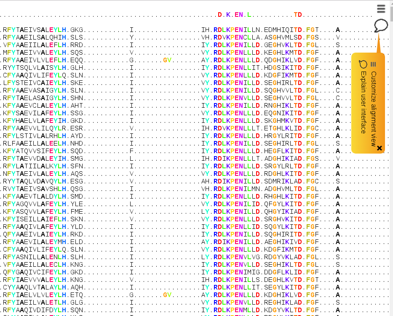
Task: Select sequence segment "RYYTSQLVLAISYLH"
Action: coord(35,68)
